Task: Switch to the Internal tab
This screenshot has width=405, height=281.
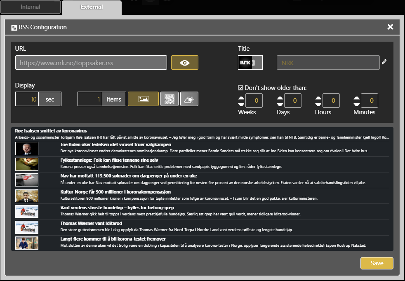Action: click(31, 7)
